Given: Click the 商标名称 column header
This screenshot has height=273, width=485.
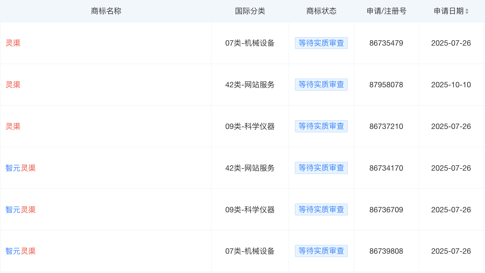Looking at the screenshot, I should click(106, 11).
